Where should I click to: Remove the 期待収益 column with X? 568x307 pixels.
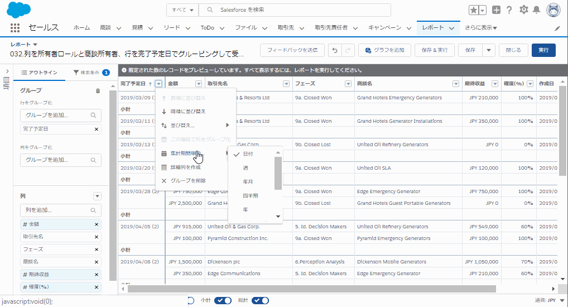click(x=97, y=275)
